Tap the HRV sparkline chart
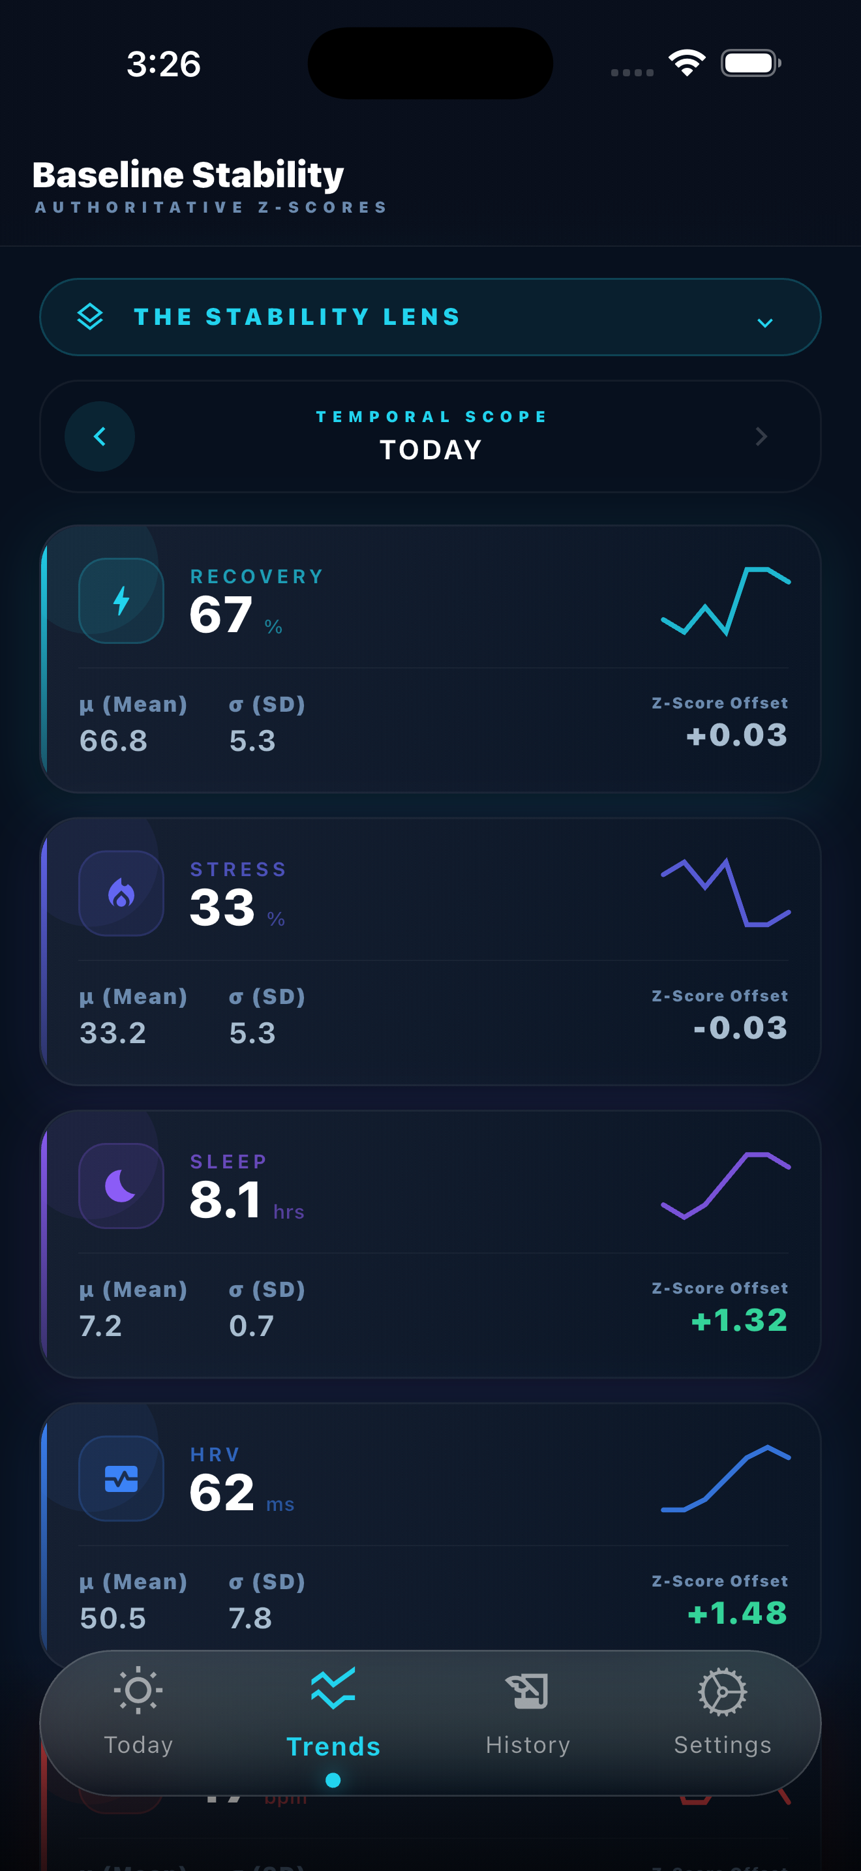This screenshot has width=861, height=1871. [x=725, y=1478]
